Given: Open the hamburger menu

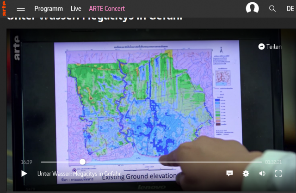Looking at the screenshot, I should (x=21, y=9).
